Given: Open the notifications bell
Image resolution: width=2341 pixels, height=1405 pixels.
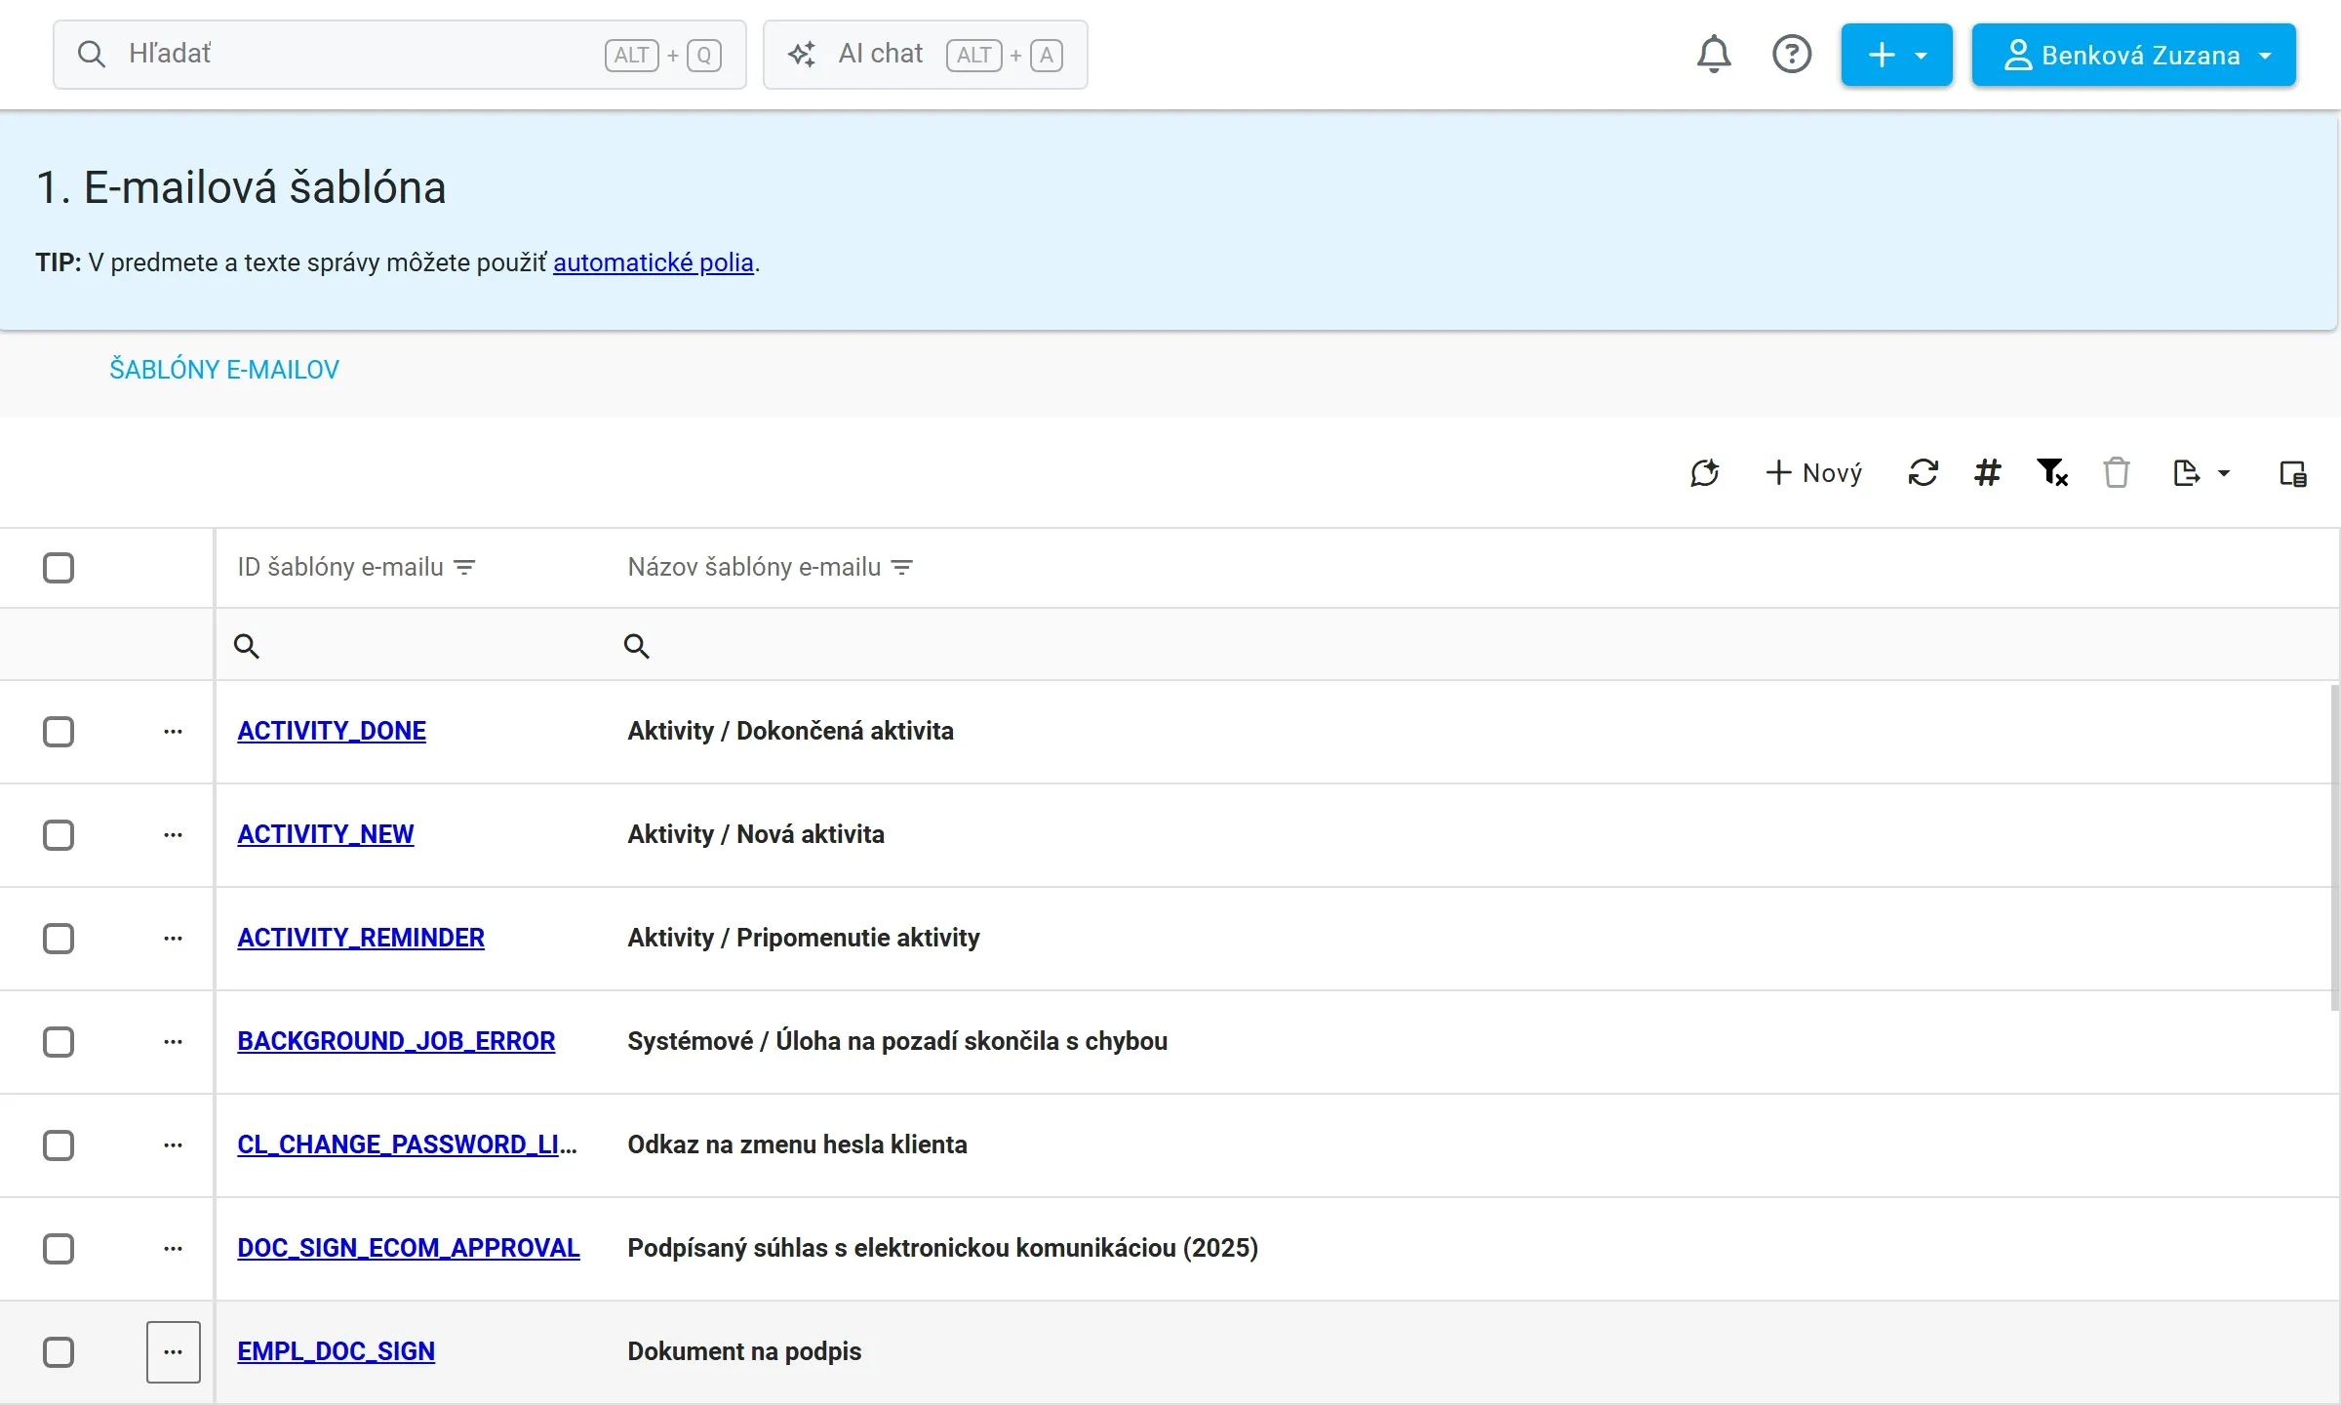Looking at the screenshot, I should click(1714, 55).
